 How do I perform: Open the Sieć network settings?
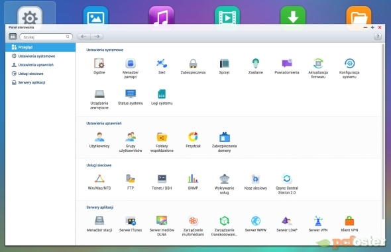[x=162, y=64]
